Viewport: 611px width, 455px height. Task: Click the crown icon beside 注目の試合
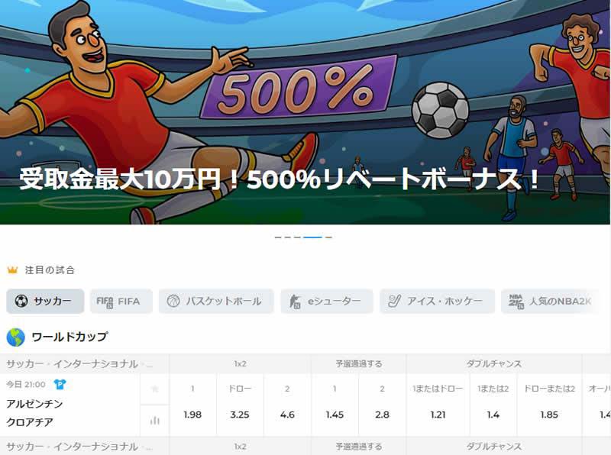click(x=12, y=269)
